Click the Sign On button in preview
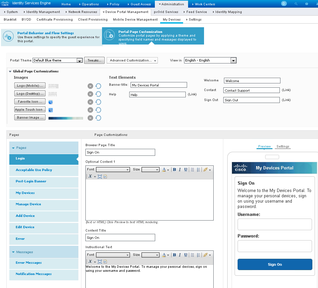The width and height of the screenshot is (318, 288). coord(275,264)
